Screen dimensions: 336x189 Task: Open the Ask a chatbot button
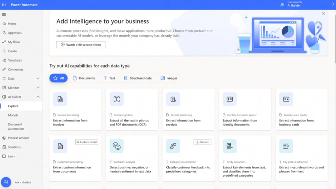click(x=6, y=182)
